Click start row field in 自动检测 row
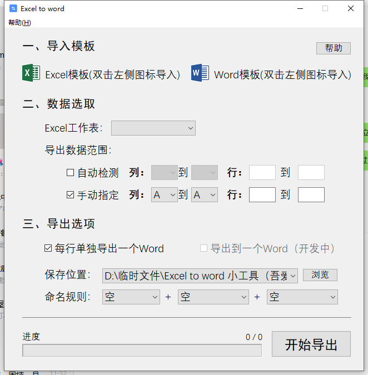The height and width of the screenshot is (375, 368). point(262,172)
